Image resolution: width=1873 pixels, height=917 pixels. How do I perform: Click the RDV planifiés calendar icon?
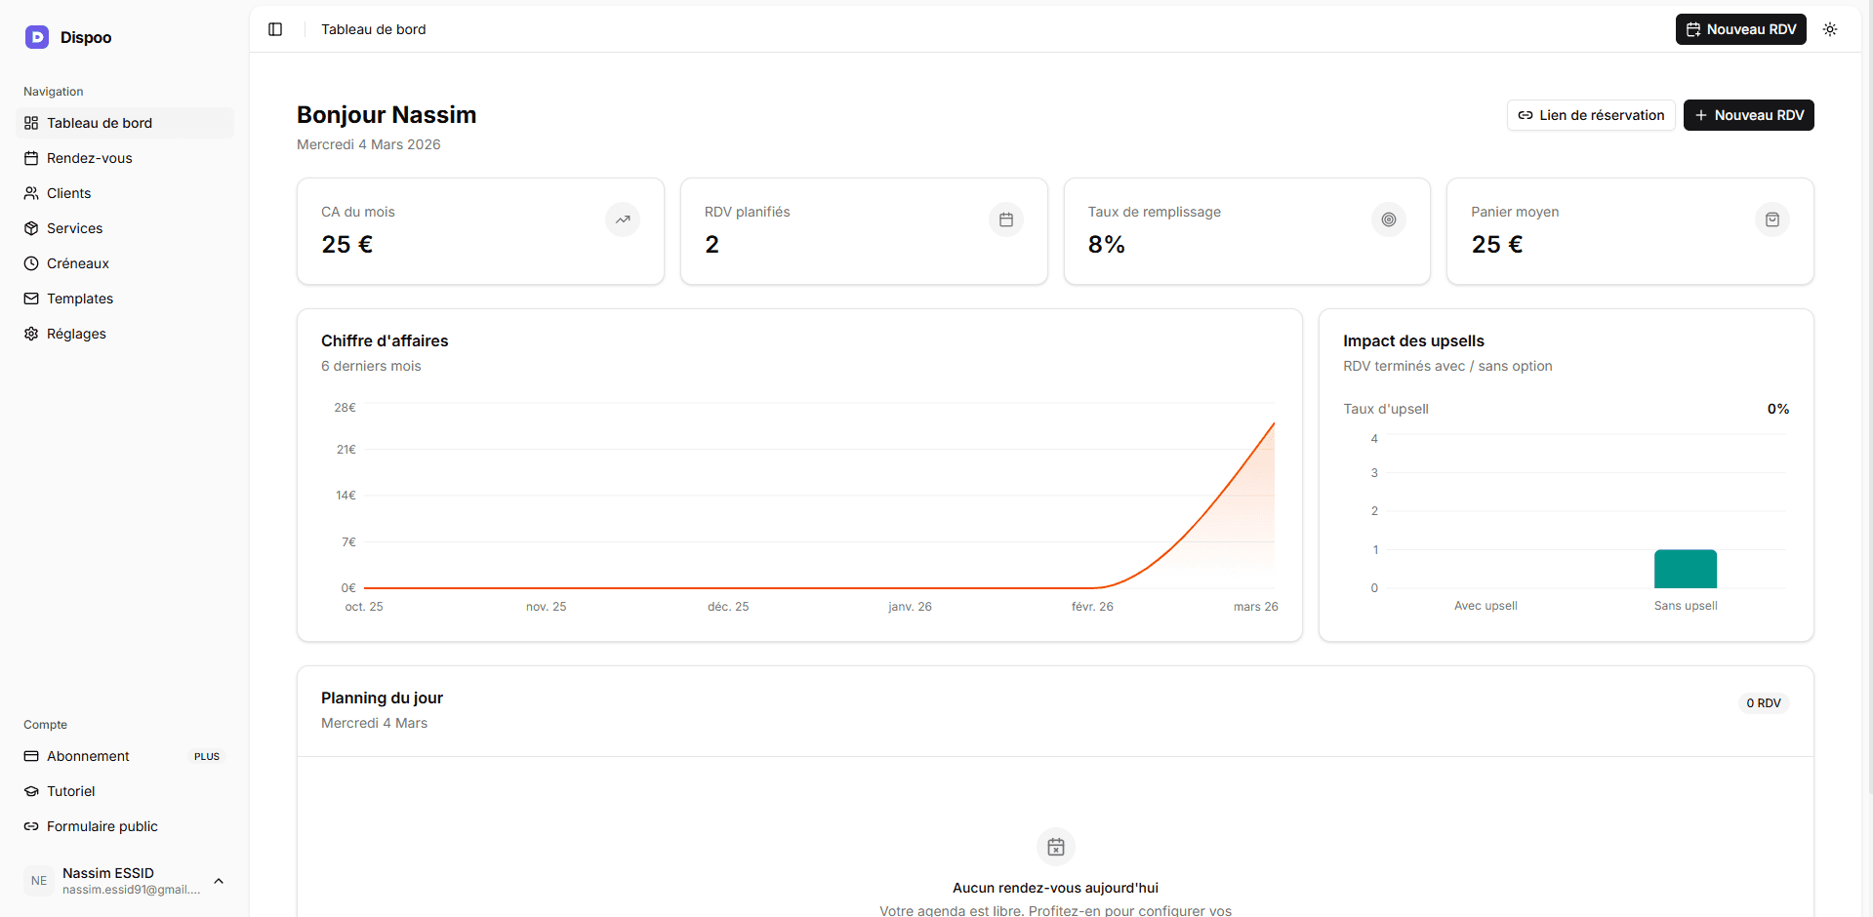click(x=1006, y=219)
